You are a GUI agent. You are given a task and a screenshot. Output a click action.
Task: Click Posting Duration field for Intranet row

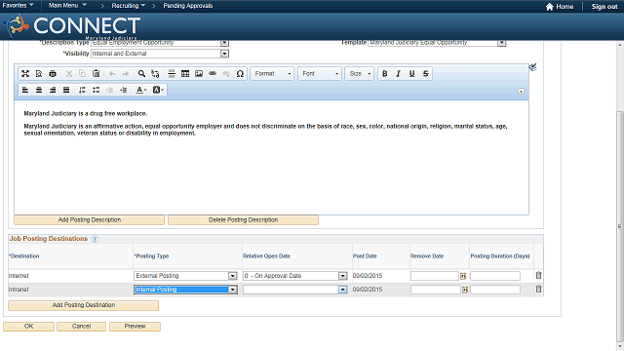click(495, 290)
